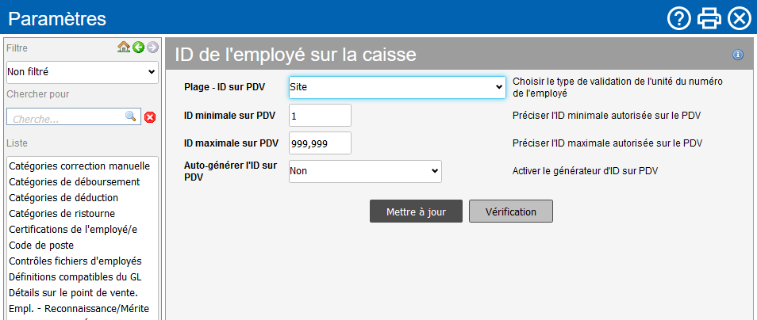The width and height of the screenshot is (757, 320).
Task: Click the home icon in the filter panel
Action: pyautogui.click(x=123, y=48)
